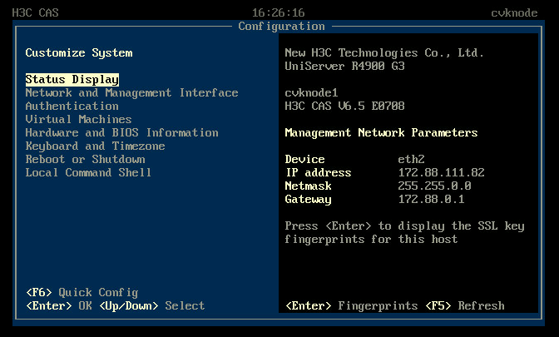
Task: Open Network and Management Interface
Action: tap(131, 93)
